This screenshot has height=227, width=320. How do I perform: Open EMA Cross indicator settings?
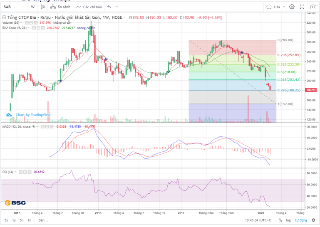coord(38,28)
